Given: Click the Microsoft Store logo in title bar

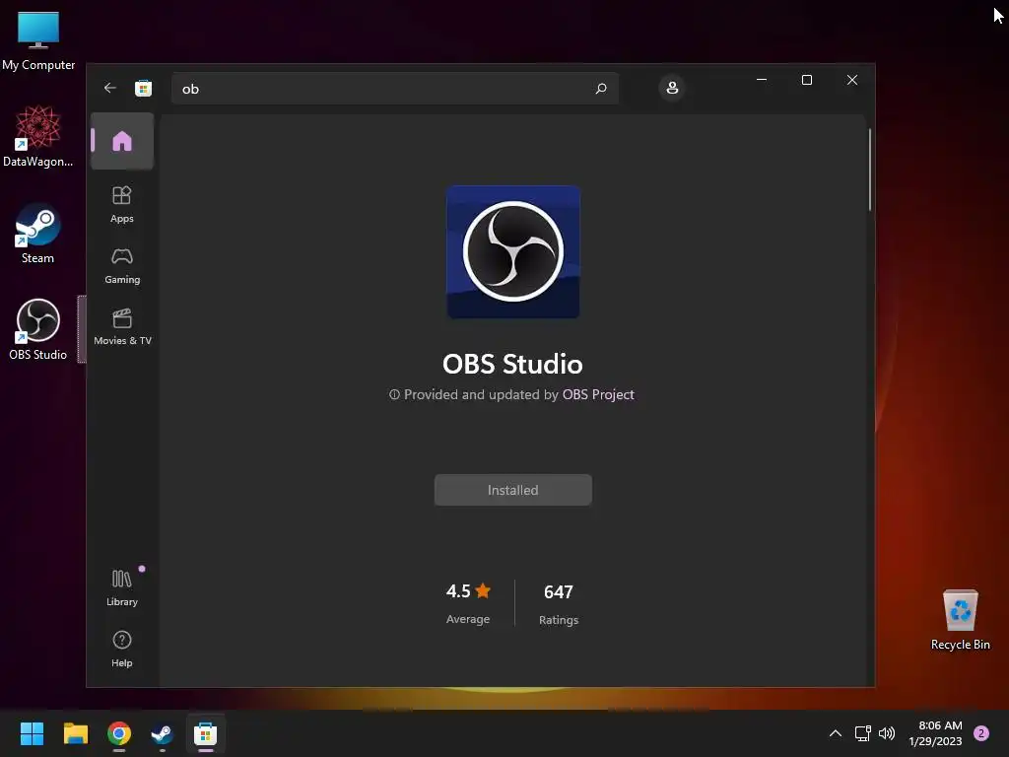Looking at the screenshot, I should coord(144,88).
